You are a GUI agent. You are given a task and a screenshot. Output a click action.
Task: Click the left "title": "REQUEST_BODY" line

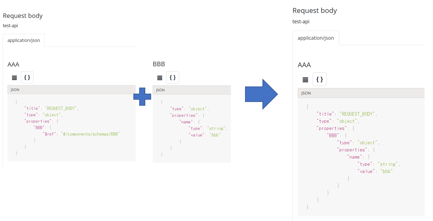tap(51, 108)
